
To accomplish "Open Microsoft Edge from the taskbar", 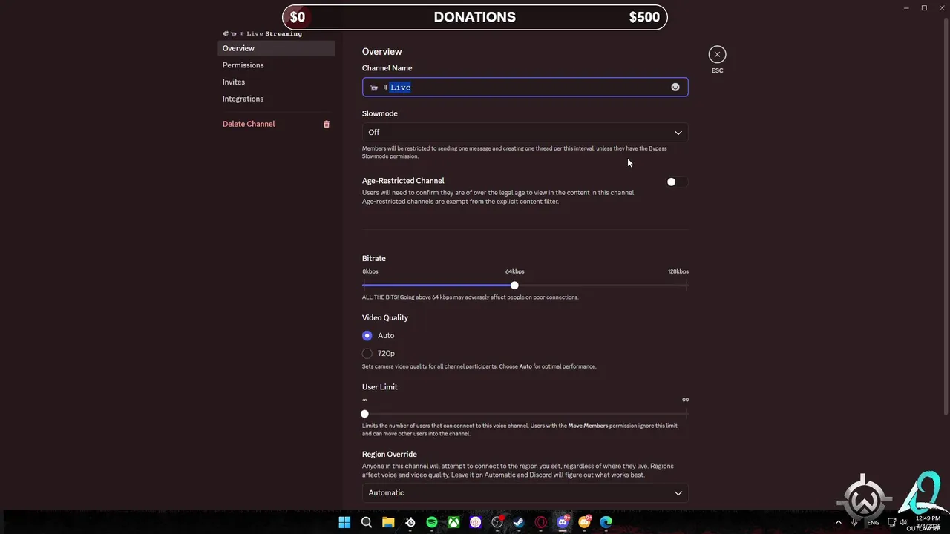I will [606, 522].
